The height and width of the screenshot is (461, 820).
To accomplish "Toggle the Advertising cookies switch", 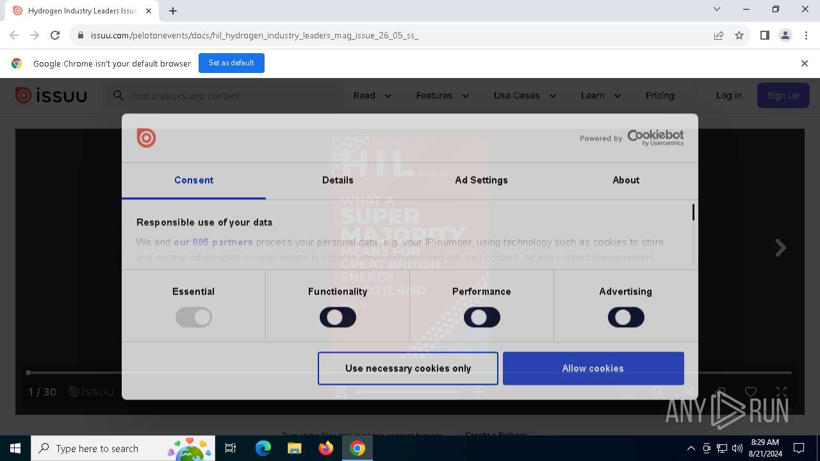I will click(626, 317).
